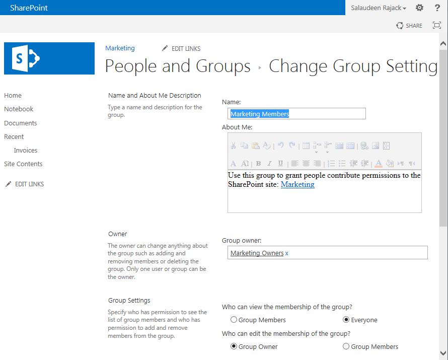Click the Cut scissors icon in editor toolbar
Viewport: 448px width, 360px height.
coord(233,146)
